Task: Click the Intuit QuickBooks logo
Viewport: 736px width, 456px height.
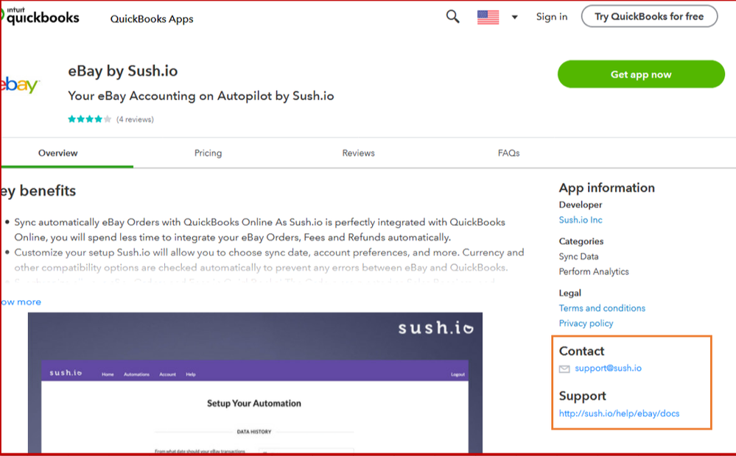Action: pyautogui.click(x=41, y=16)
